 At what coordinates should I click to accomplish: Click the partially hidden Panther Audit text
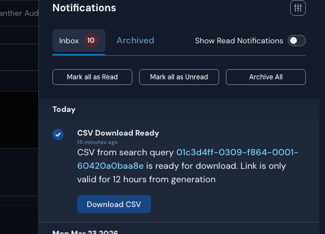(x=19, y=13)
